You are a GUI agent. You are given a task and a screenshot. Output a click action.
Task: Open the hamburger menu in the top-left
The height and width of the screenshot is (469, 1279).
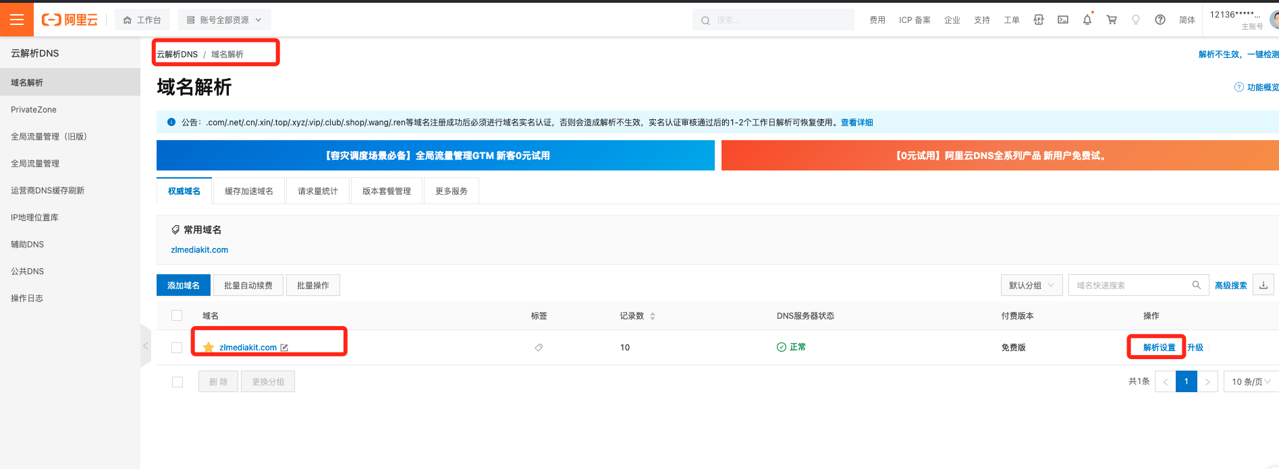tap(17, 20)
